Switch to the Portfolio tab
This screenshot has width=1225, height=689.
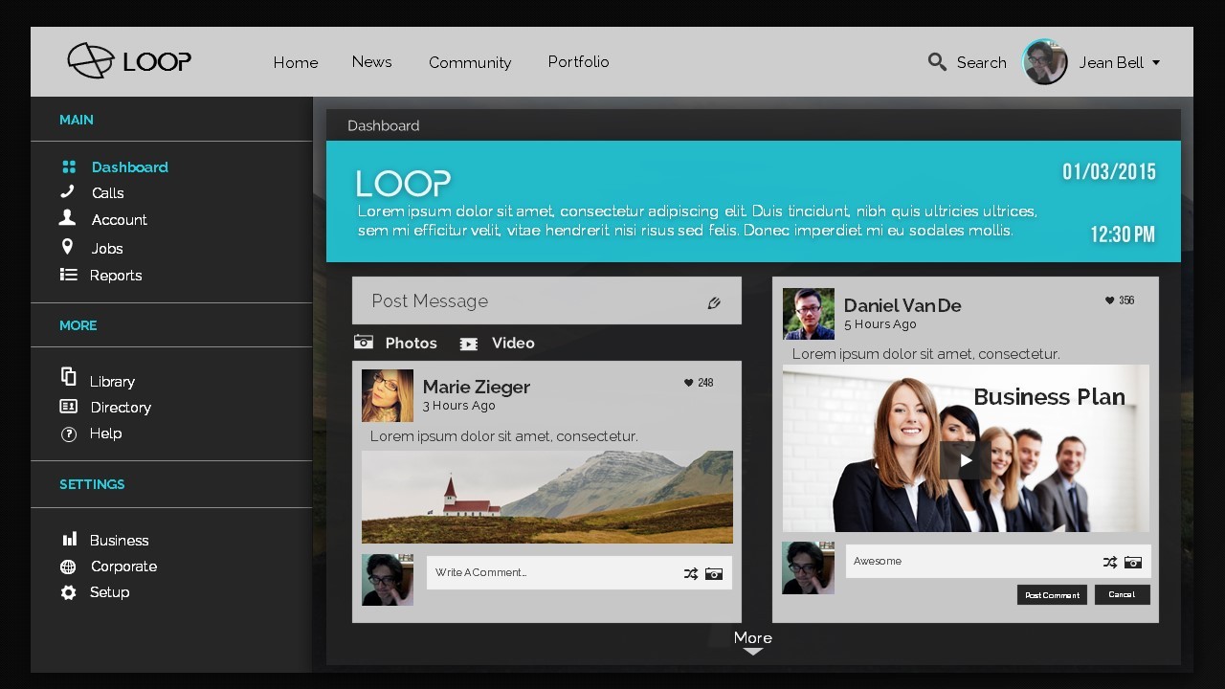pos(578,61)
